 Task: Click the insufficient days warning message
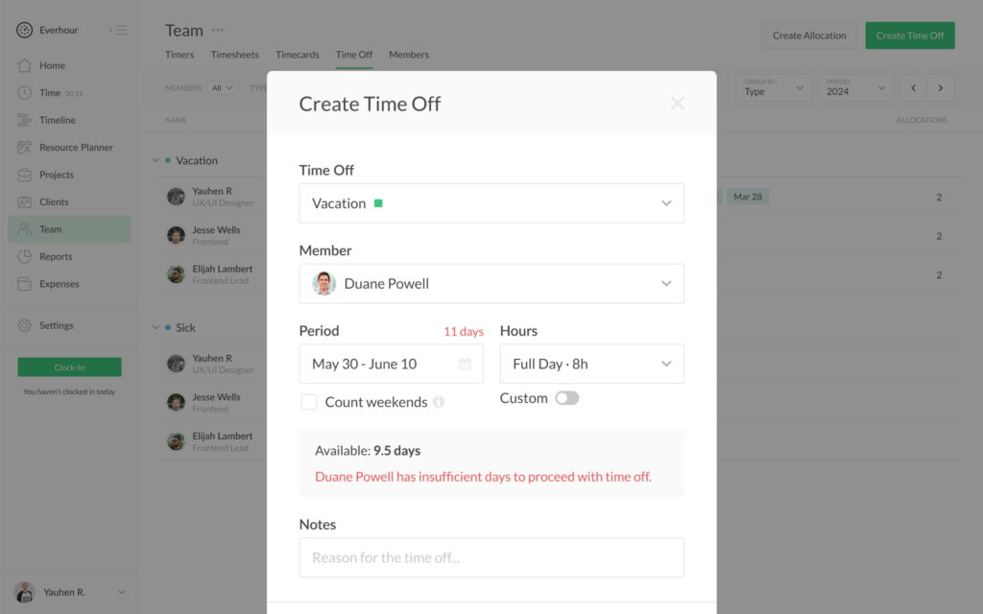pyautogui.click(x=483, y=477)
